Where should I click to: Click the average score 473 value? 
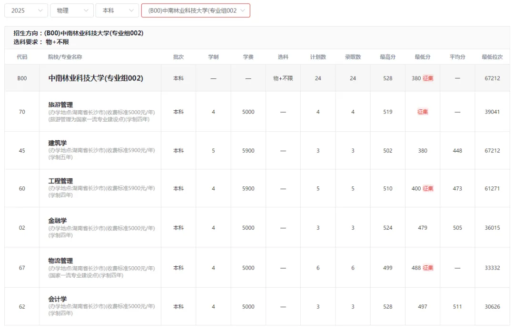coord(457,189)
